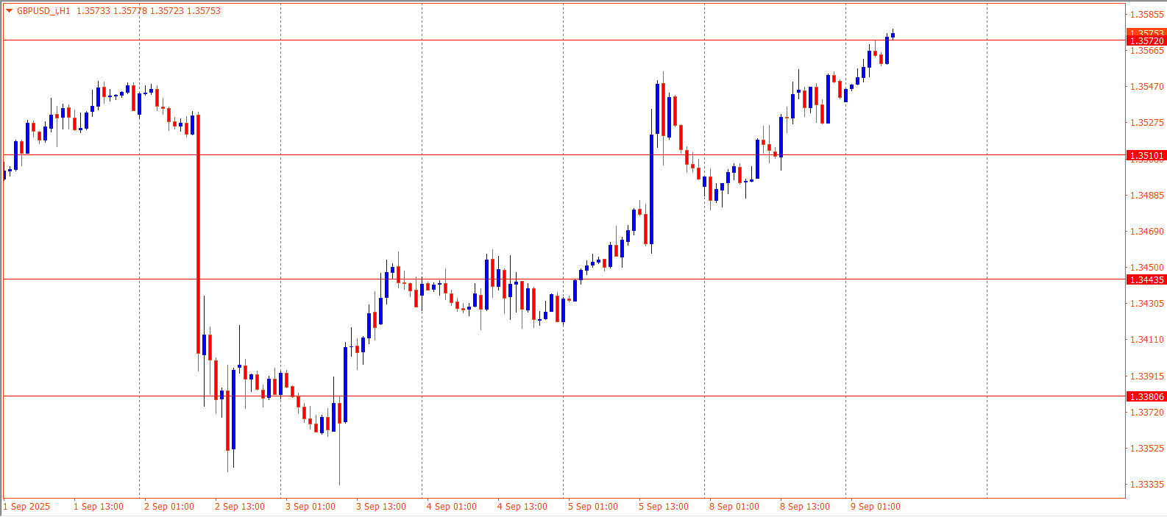The image size is (1167, 517).
Task: Click the horizontal line at 1.34435 level
Action: [x=564, y=279]
